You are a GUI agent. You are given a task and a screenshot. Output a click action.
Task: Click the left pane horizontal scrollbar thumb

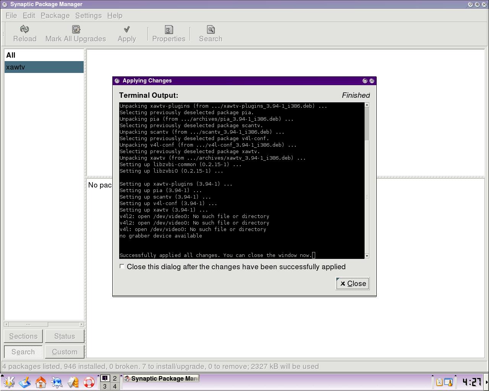[x=28, y=324]
